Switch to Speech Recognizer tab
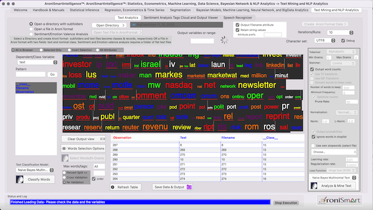The height and width of the screenshot is (210, 373). click(238, 17)
